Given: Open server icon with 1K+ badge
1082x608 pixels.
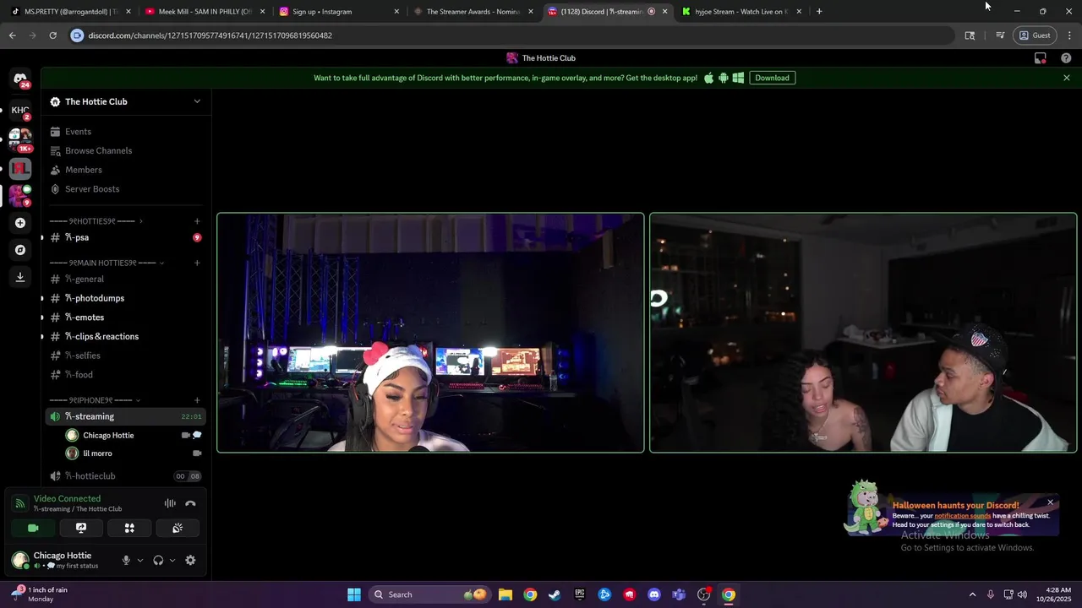Looking at the screenshot, I should pyautogui.click(x=20, y=138).
